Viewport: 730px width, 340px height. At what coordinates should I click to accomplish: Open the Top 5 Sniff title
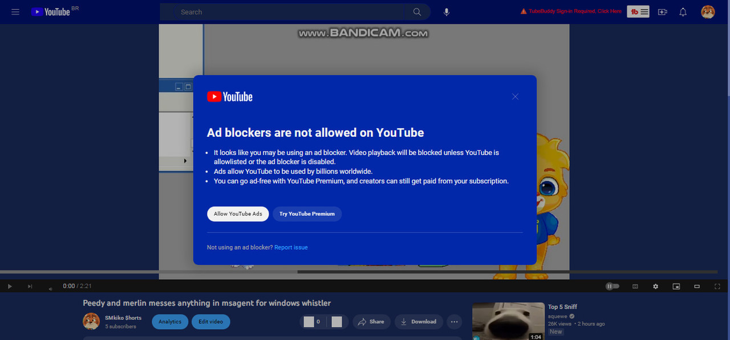[x=562, y=307]
